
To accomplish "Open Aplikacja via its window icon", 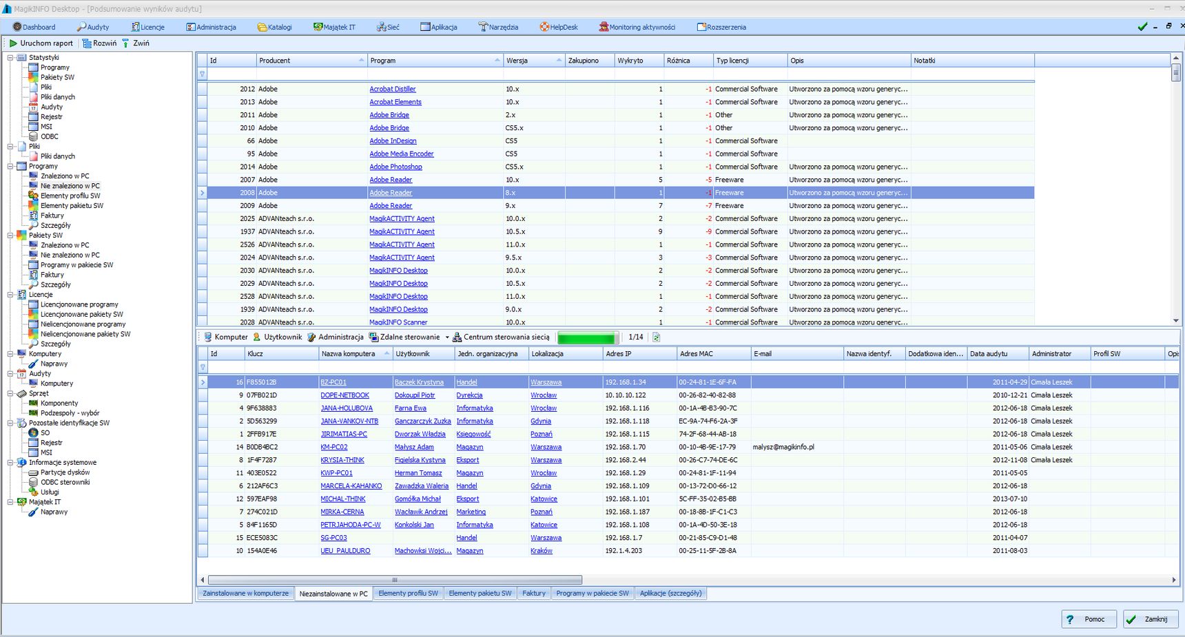I will tap(425, 27).
